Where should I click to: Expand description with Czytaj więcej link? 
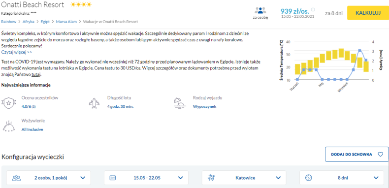pos(17,52)
